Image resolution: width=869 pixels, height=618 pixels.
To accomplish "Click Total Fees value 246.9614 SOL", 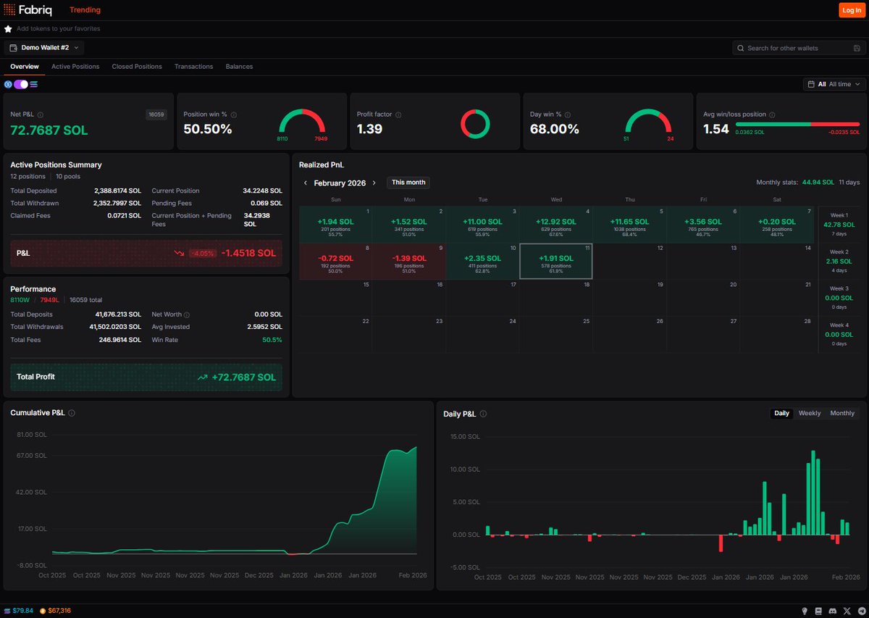I will click(x=119, y=340).
